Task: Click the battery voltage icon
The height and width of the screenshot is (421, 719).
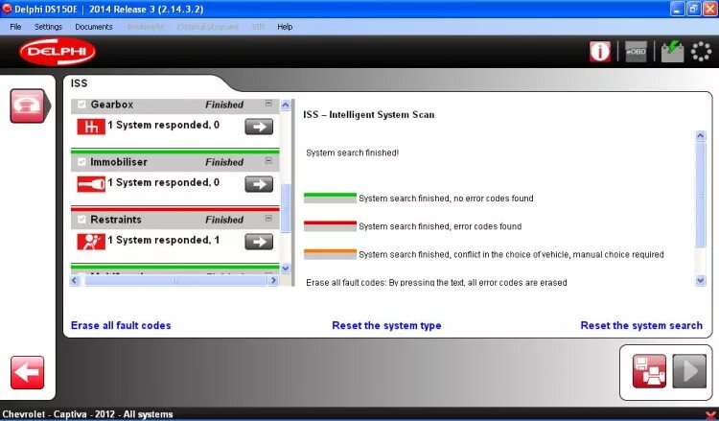Action: point(672,52)
